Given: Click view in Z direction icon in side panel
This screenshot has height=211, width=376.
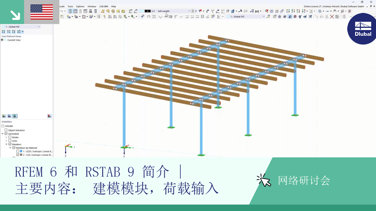Looking at the screenshot, I should coord(14,32).
